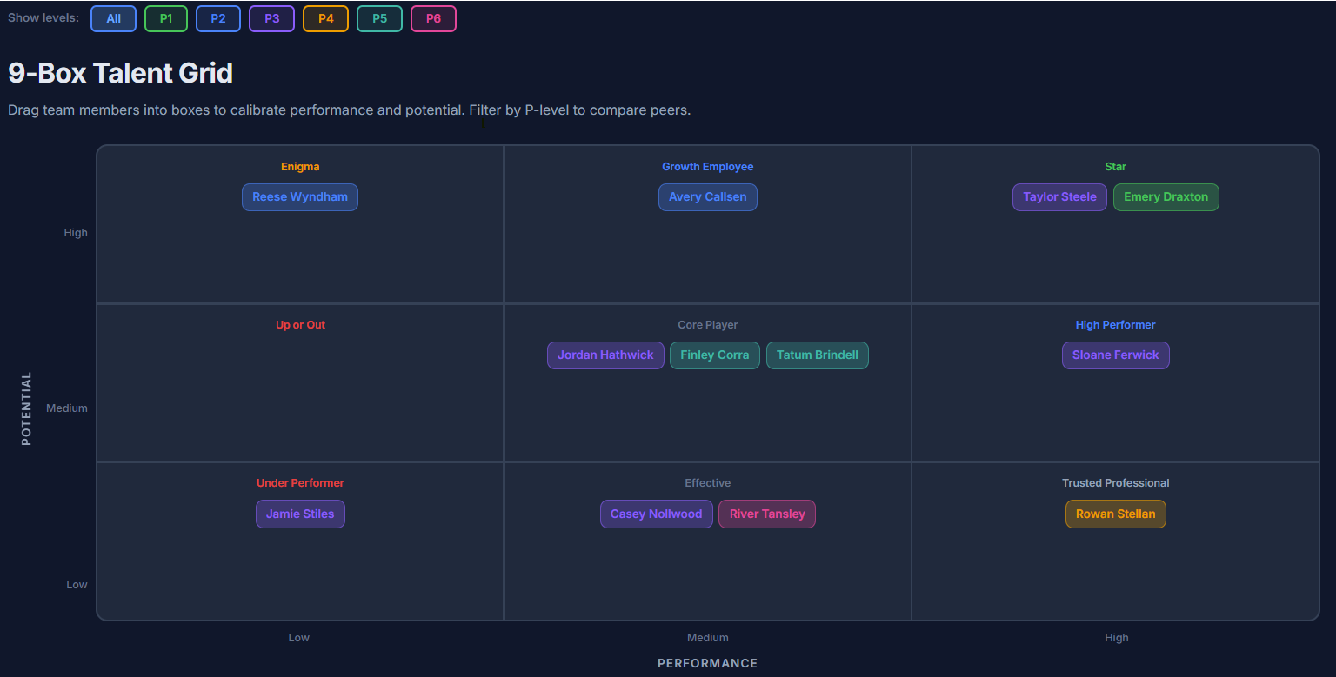Enable the P4 level filter
The image size is (1336, 677).
click(x=325, y=18)
